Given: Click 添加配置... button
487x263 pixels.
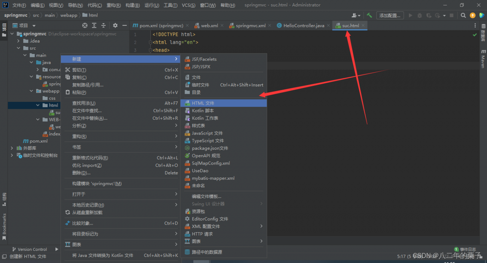Looking at the screenshot, I should coord(390,16).
